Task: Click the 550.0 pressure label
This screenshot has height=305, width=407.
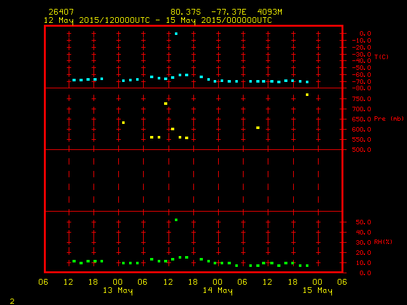Action: [x=362, y=140]
